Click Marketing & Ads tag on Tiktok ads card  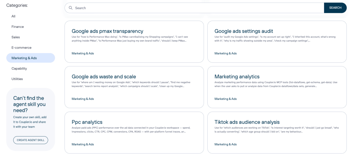pos(225,145)
